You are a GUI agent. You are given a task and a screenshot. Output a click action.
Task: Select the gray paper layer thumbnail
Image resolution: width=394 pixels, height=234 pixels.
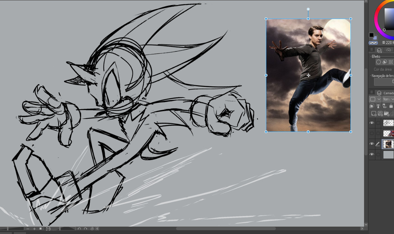pos(389,155)
